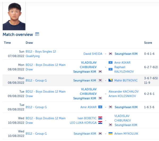159x141 pixels.
Task: Click the player profile photo
Action: pos(14,16)
